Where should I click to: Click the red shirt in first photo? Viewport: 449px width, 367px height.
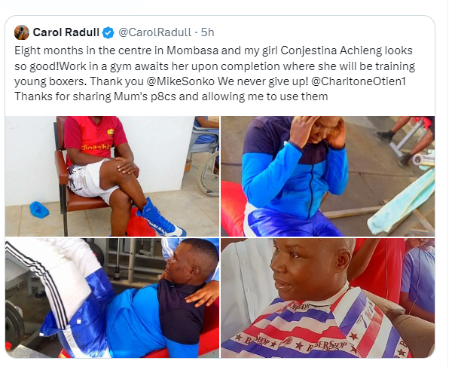coord(94,138)
